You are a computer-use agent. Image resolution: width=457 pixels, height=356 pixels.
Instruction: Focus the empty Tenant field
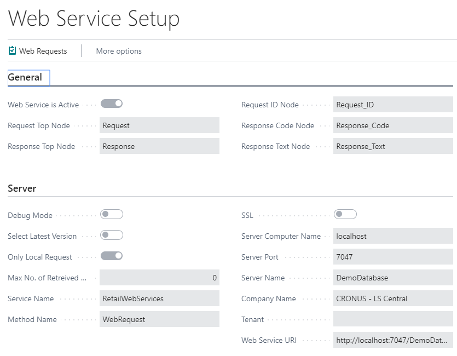coord(393,319)
